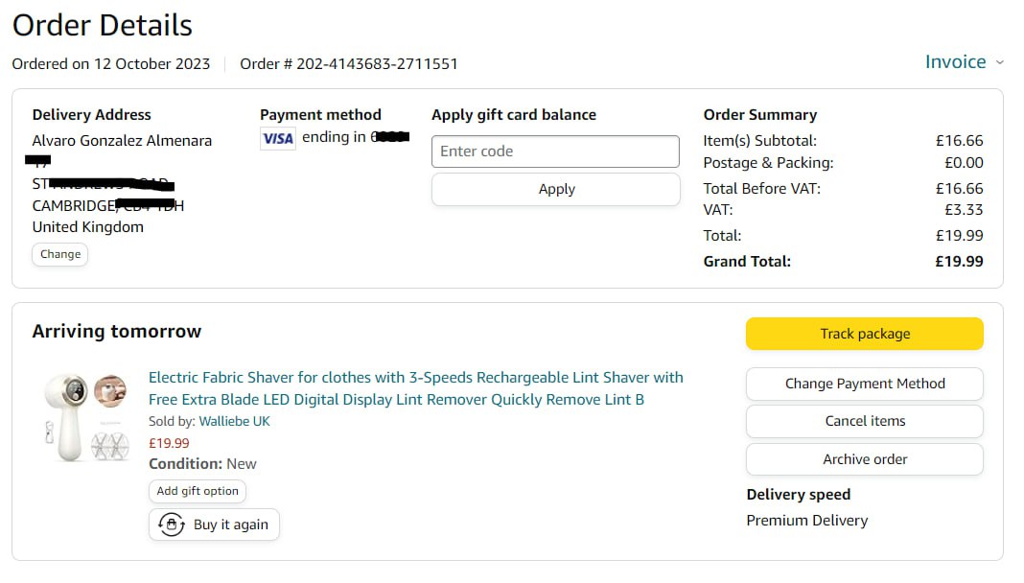Select Change Payment Method
The width and height of the screenshot is (1024, 583).
pos(864,384)
